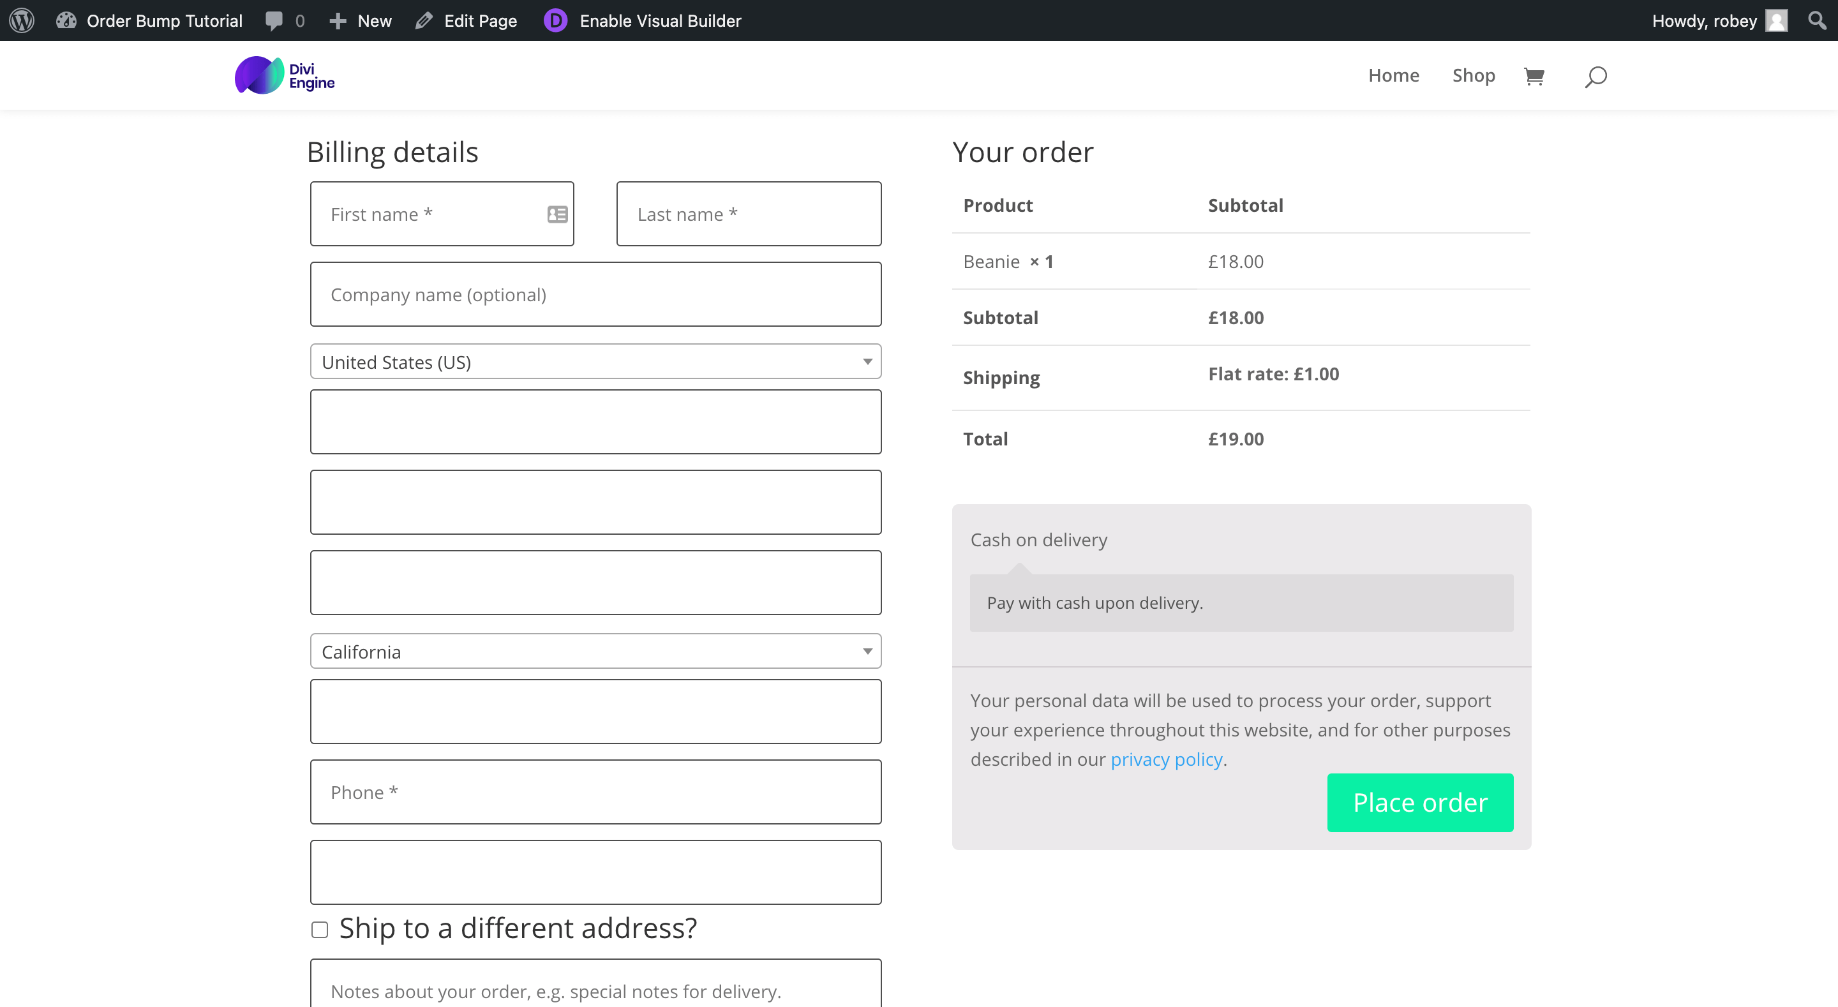Click the Place order button
The width and height of the screenshot is (1838, 1007).
[x=1420, y=803]
